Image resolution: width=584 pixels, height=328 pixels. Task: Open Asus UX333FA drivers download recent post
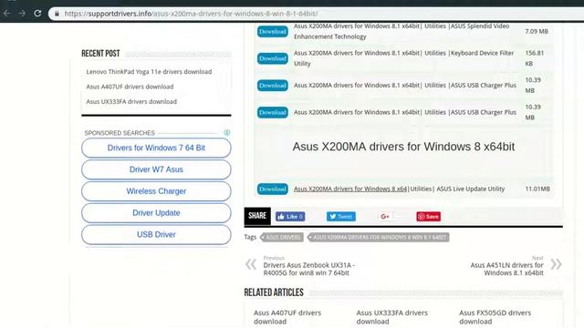pyautogui.click(x=131, y=101)
